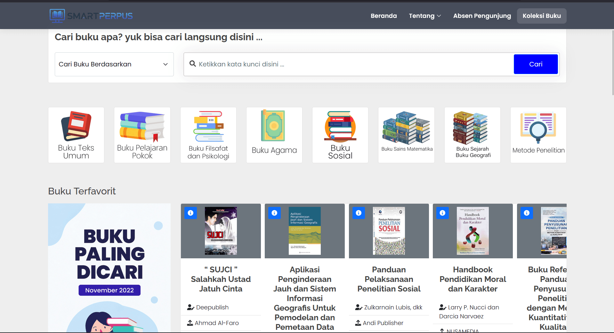Screen dimensions: 614x333
Task: Expand the Cari Buku Berdasarkan dropdown
Action: (114, 64)
